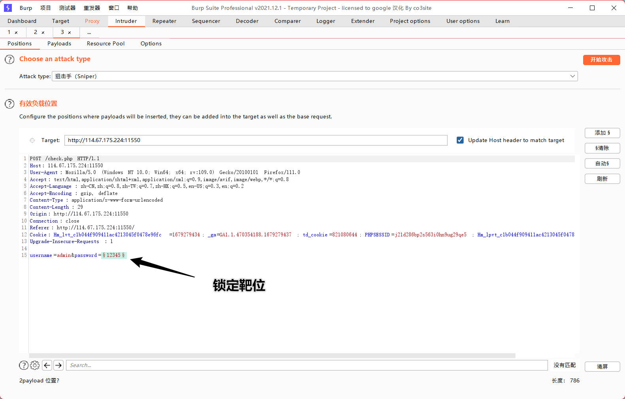Open the Project options tab
Screen dimensions: 625x399
click(x=410, y=21)
